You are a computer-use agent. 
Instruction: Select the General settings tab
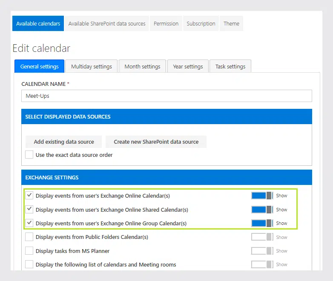[39, 66]
